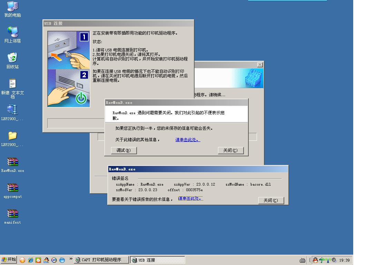The width and height of the screenshot is (367, 265).
Task: Click szAppVer 23.0.0.12 text
Action: click(x=194, y=185)
